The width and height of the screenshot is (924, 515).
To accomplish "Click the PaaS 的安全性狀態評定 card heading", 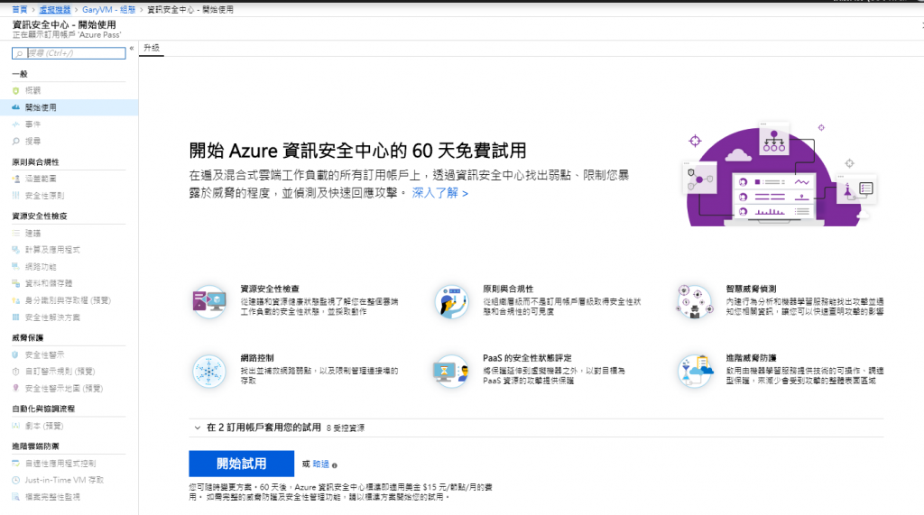I will (527, 358).
